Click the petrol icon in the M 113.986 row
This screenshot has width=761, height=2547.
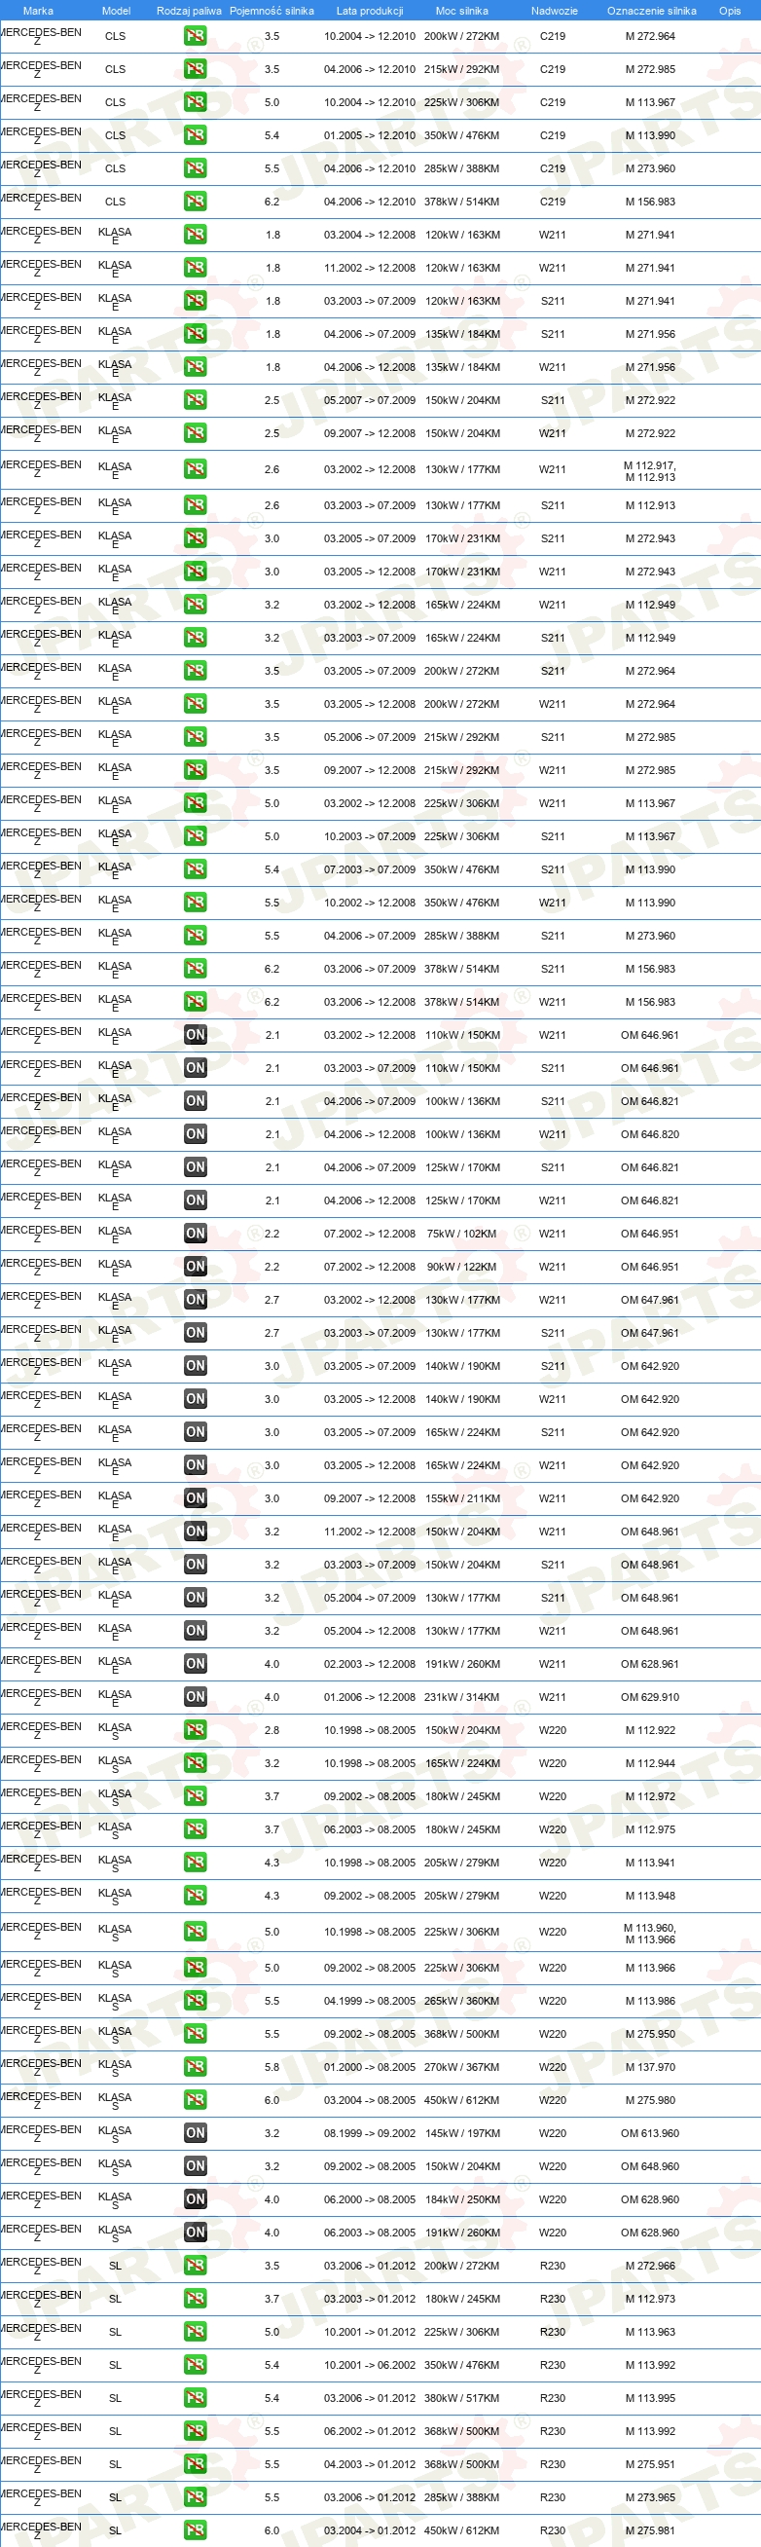point(196,2001)
